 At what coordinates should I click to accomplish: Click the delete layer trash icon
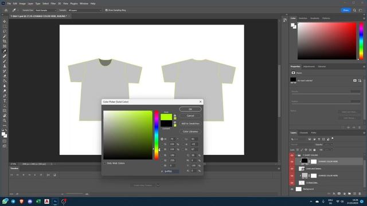(x=360, y=193)
